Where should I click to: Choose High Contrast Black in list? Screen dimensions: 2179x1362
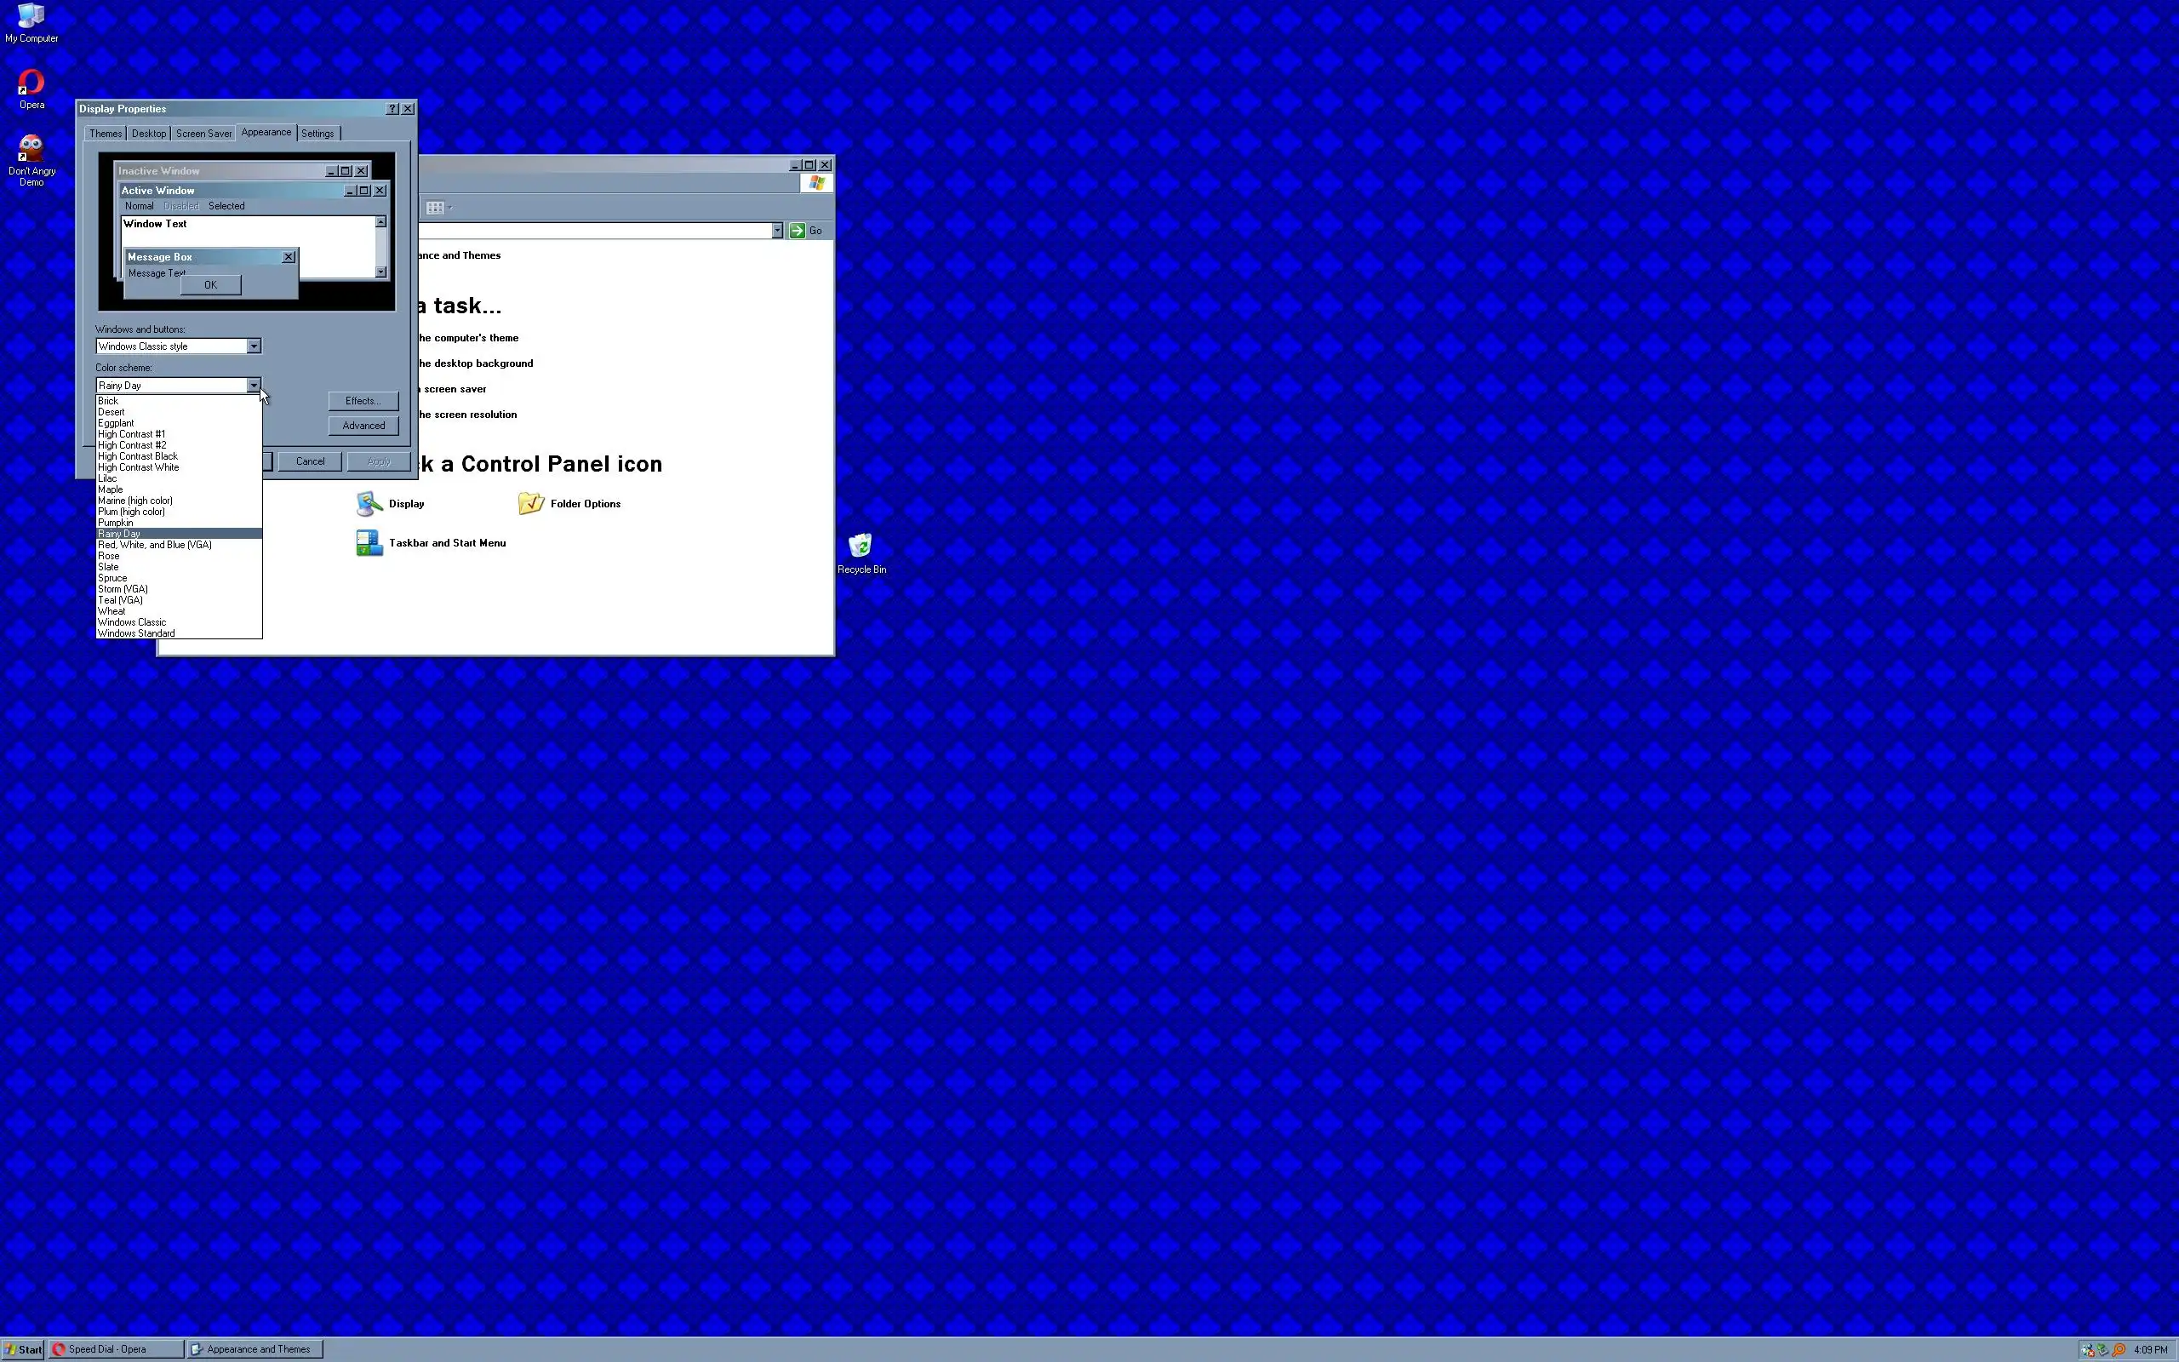pos(138,457)
